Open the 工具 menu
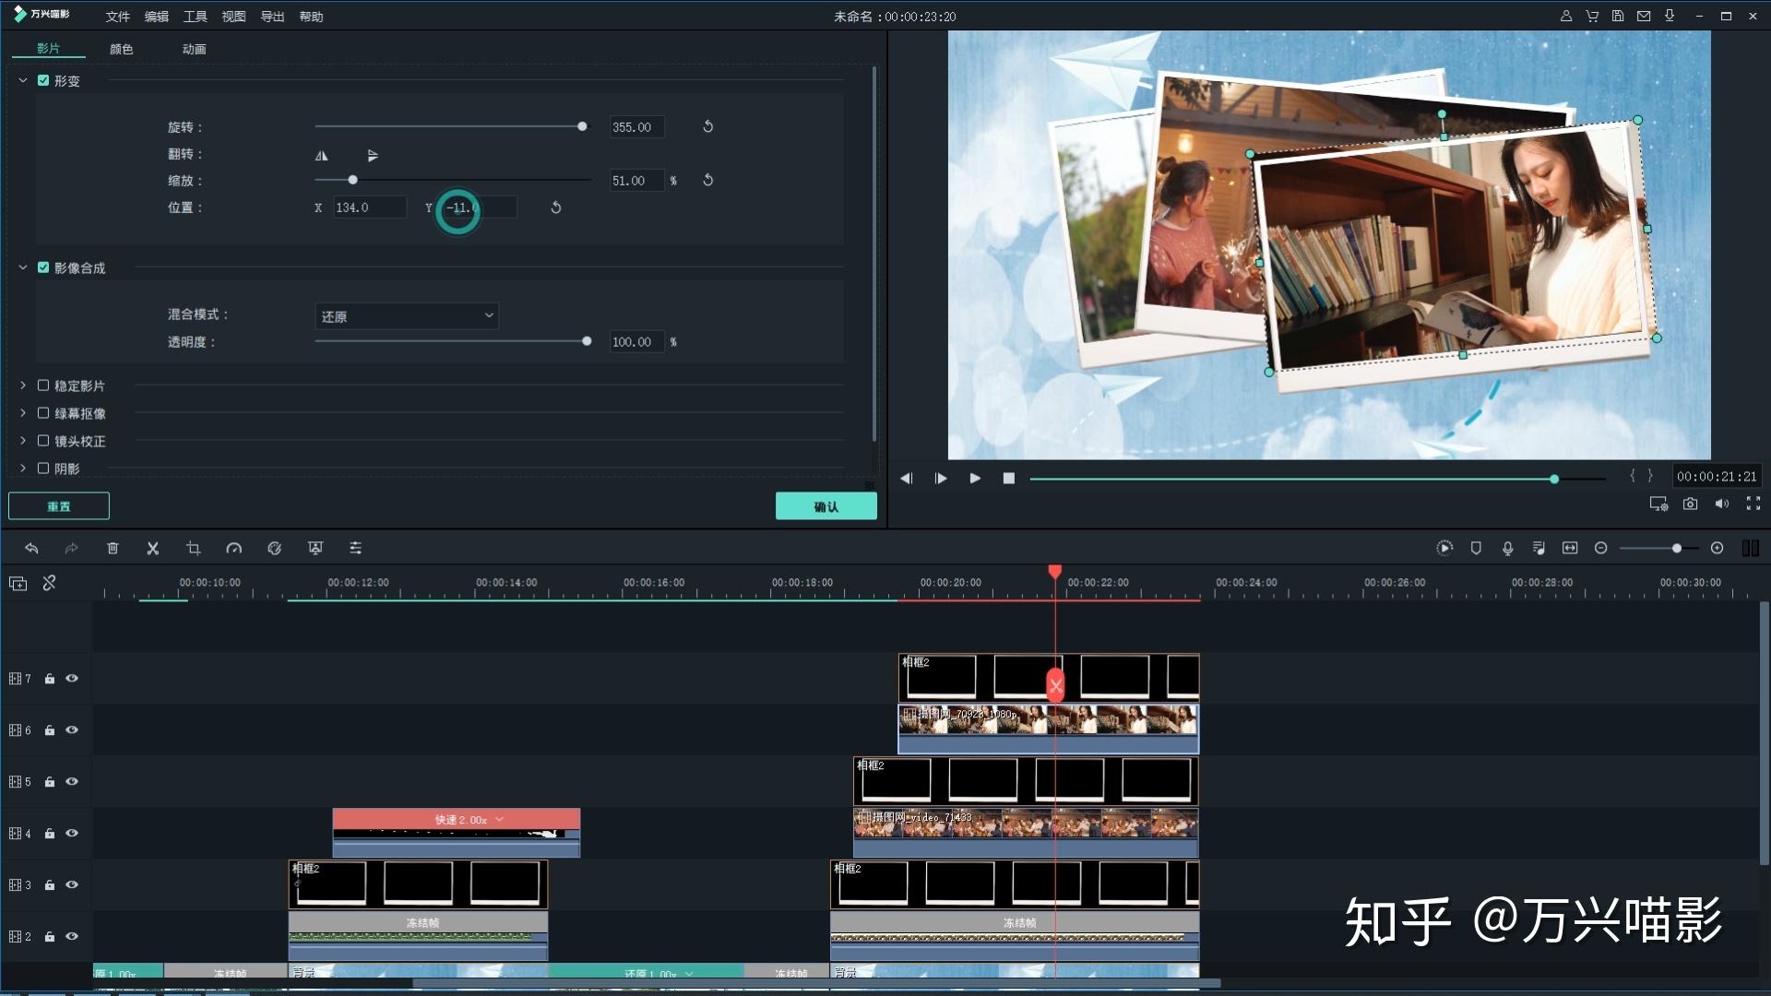 196,17
